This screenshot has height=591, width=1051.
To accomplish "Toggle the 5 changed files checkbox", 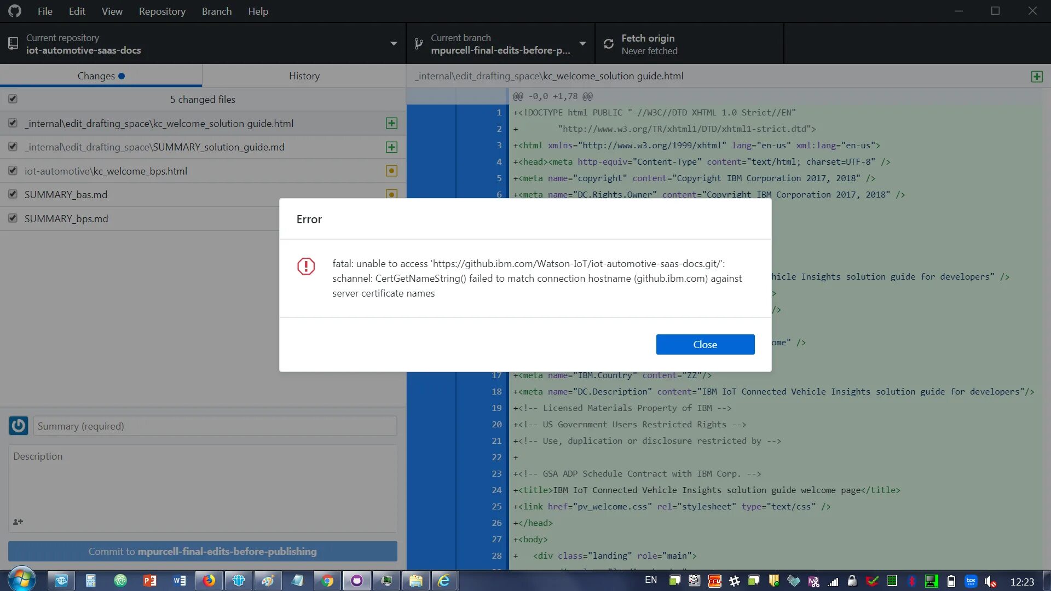I will pos(13,99).
